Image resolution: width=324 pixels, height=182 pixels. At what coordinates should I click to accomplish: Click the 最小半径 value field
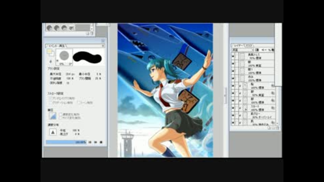(99, 74)
